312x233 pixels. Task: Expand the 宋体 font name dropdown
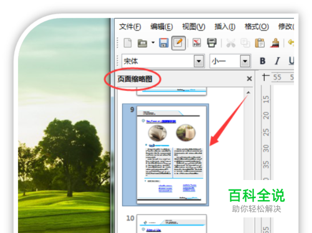pos(199,61)
